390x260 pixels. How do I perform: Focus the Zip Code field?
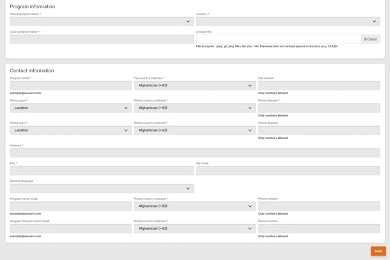point(288,170)
